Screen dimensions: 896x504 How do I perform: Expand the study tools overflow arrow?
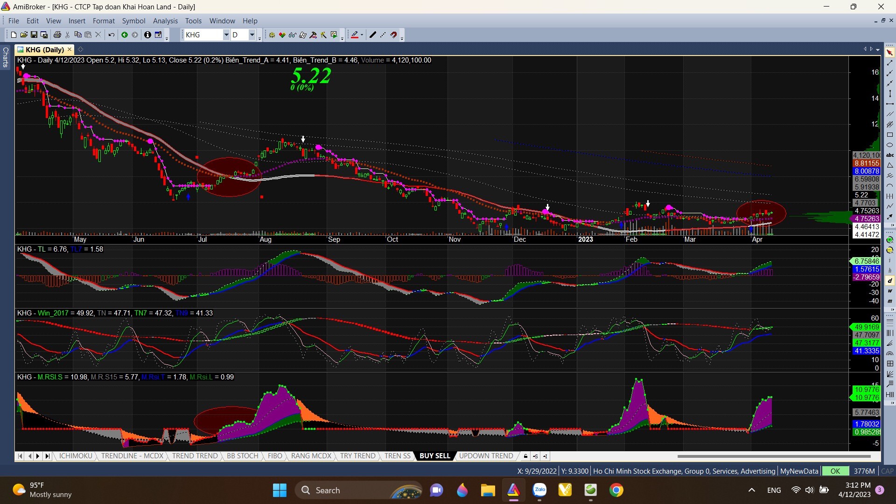click(891, 403)
